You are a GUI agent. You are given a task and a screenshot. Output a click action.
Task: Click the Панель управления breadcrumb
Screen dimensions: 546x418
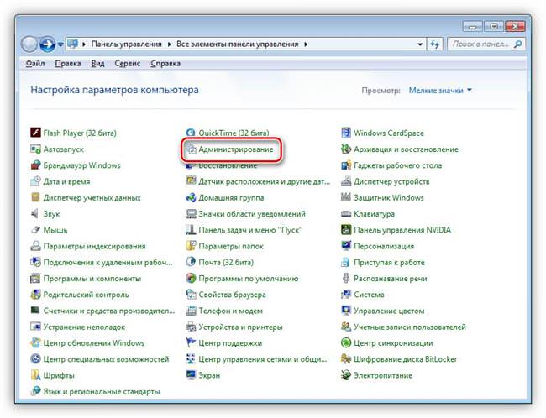click(126, 44)
